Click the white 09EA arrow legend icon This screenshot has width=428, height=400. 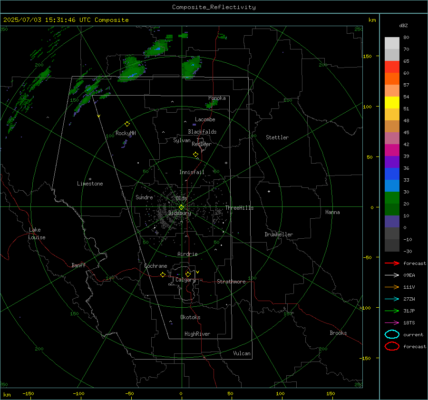[392, 275]
